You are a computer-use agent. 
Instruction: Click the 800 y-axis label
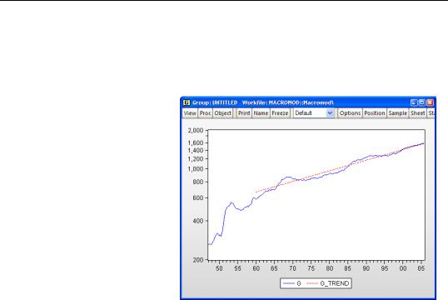pos(198,182)
